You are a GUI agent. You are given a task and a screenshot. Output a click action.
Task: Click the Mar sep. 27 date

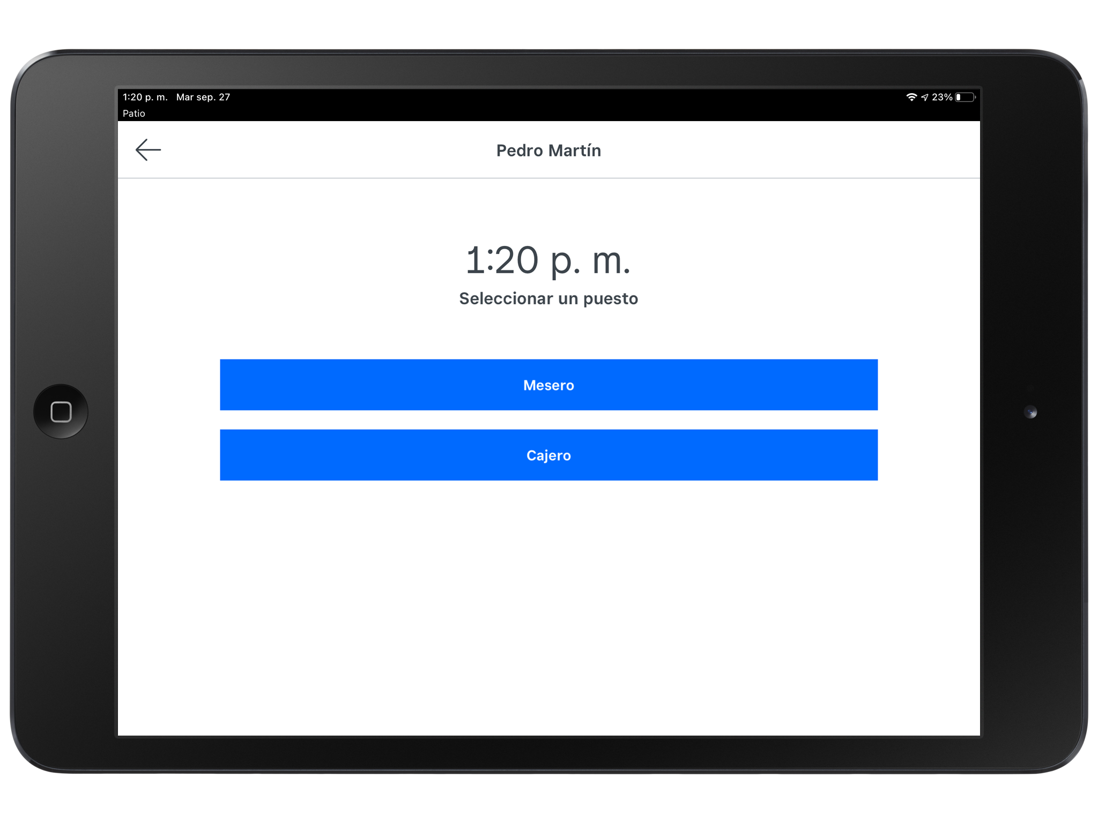(x=203, y=97)
